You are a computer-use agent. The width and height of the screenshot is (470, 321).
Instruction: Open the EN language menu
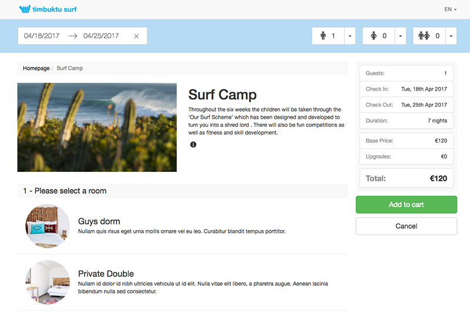pyautogui.click(x=451, y=9)
